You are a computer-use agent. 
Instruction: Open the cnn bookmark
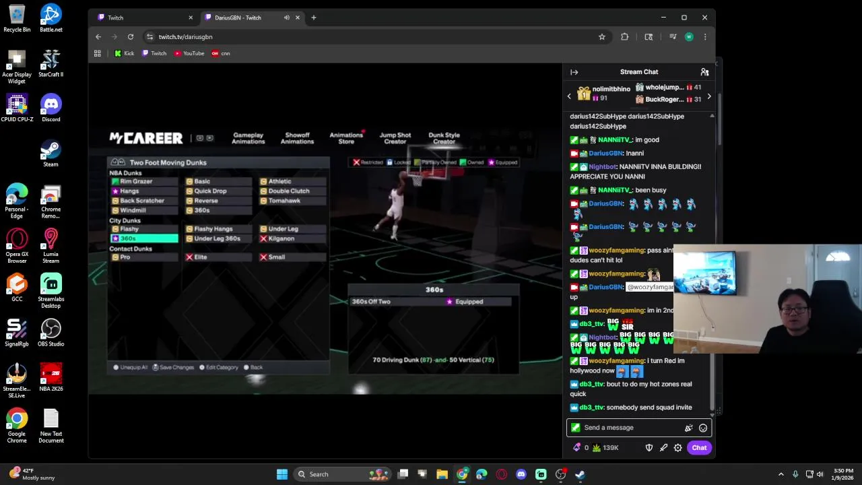tap(221, 53)
